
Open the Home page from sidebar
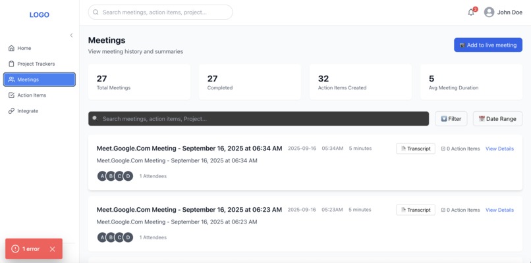[40, 49]
